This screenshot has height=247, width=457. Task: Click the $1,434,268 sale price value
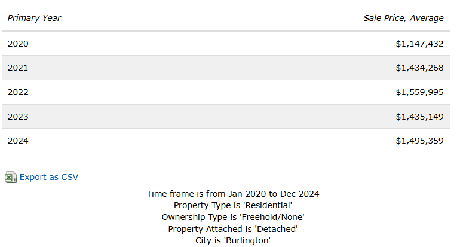(419, 68)
